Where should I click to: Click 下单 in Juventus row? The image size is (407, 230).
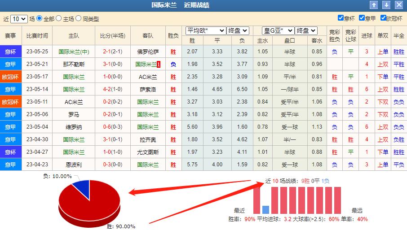(383, 152)
